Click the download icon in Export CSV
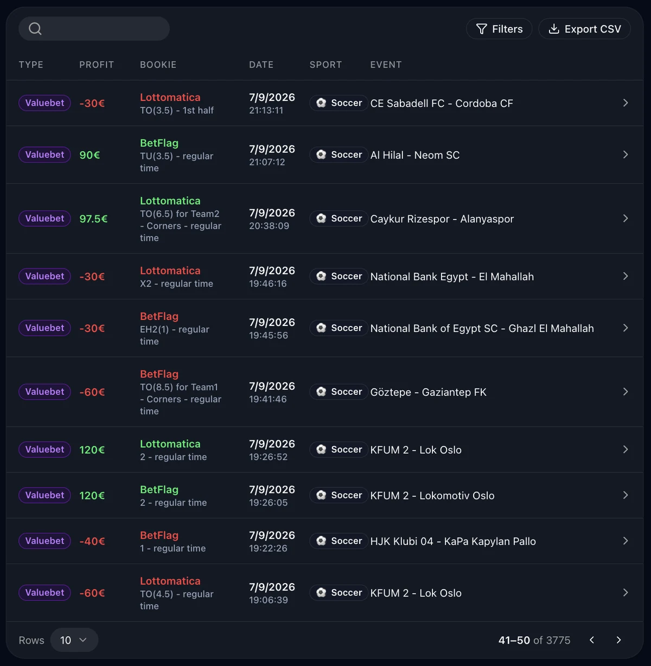Screen dimensions: 651x666 [x=554, y=29]
